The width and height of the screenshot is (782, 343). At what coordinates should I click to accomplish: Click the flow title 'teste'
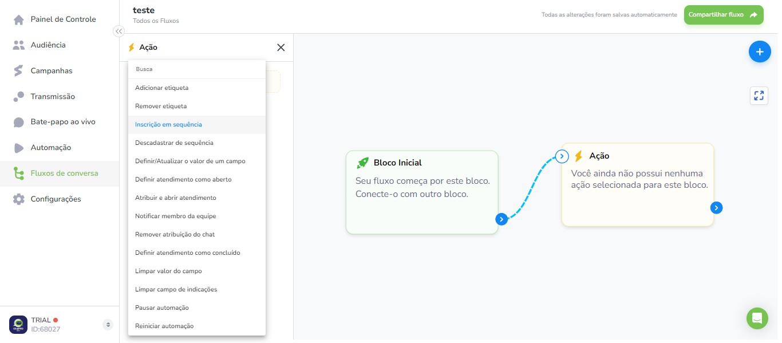point(144,10)
